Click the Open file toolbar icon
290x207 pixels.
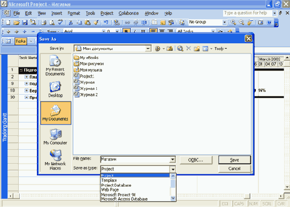click(x=17, y=22)
